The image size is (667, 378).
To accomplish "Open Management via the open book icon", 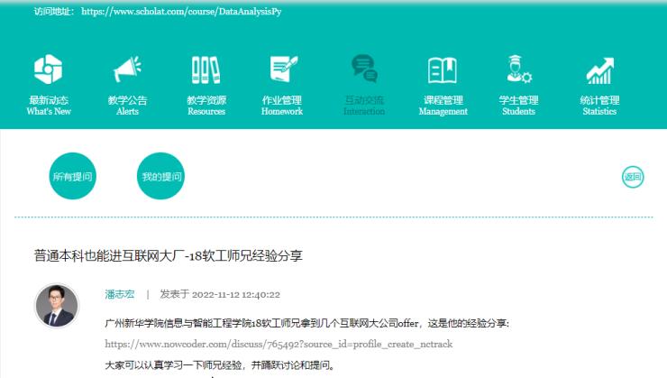I will click(x=443, y=69).
